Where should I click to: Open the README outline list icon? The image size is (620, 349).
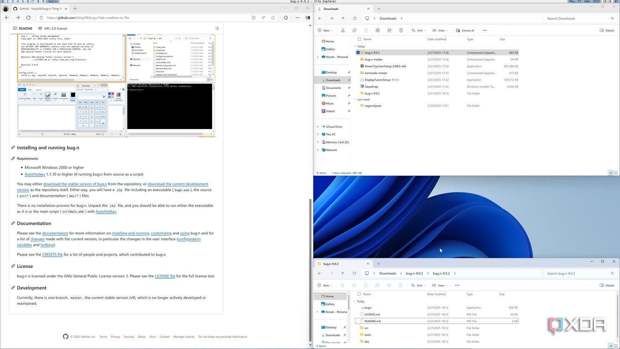pos(217,29)
